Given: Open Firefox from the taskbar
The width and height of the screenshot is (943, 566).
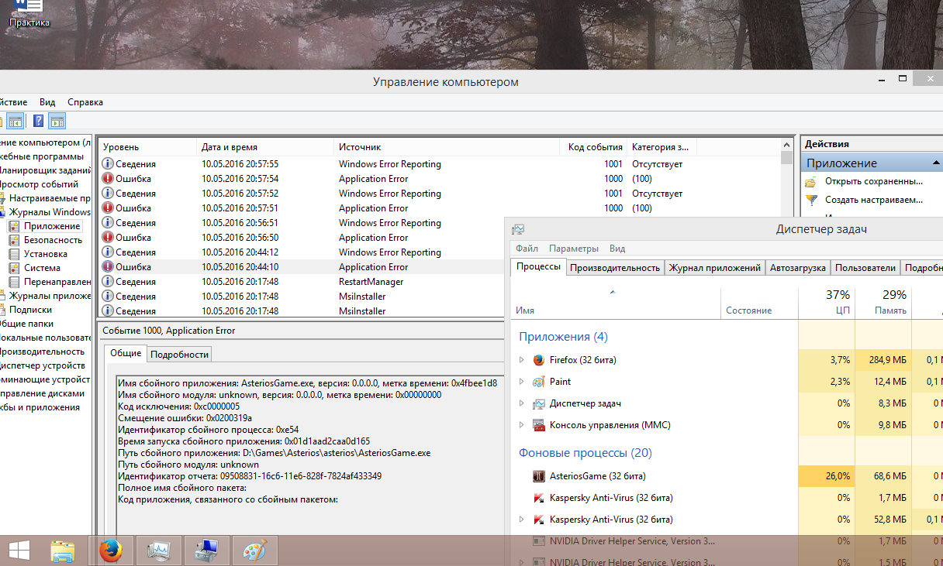Looking at the screenshot, I should (111, 551).
